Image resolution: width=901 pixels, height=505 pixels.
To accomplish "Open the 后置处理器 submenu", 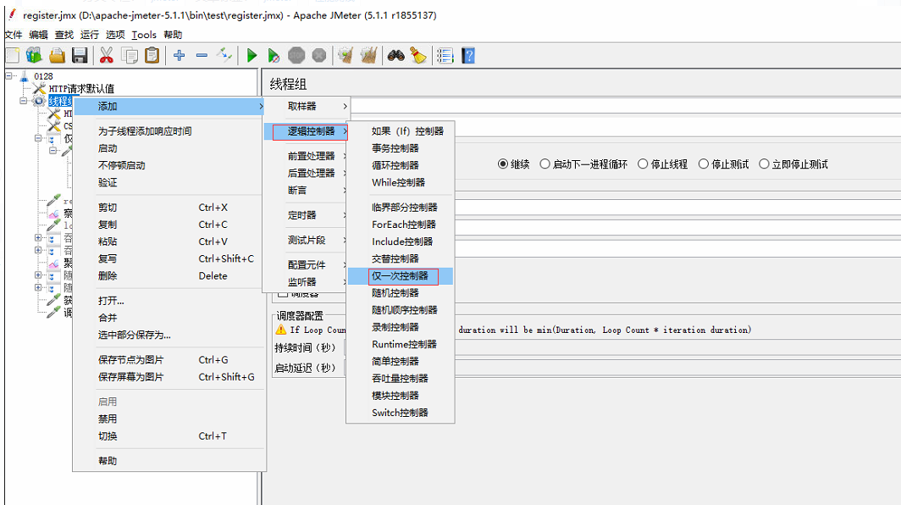I will click(306, 173).
